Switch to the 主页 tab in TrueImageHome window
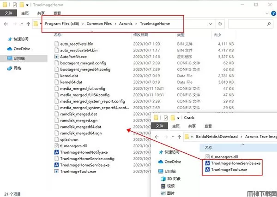Screen dimensions: 277x197 coord(25,13)
